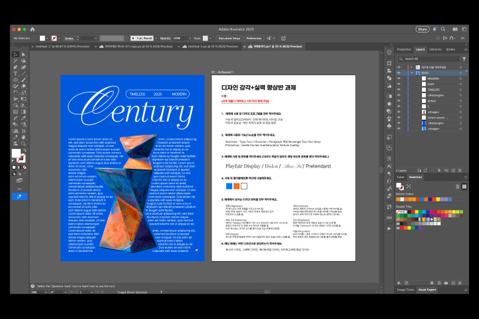Open Asset Export tab
479x319 pixels.
coord(427,290)
